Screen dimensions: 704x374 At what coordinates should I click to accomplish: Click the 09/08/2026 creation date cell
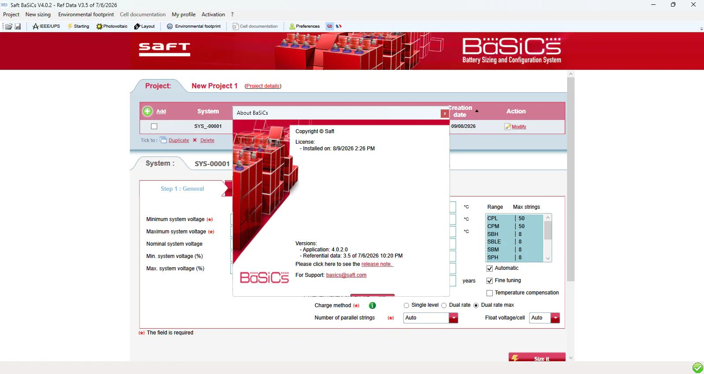click(x=463, y=126)
